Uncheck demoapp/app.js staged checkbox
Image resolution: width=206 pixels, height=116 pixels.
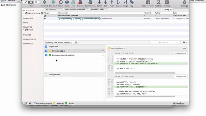pyautogui.click(x=46, y=51)
